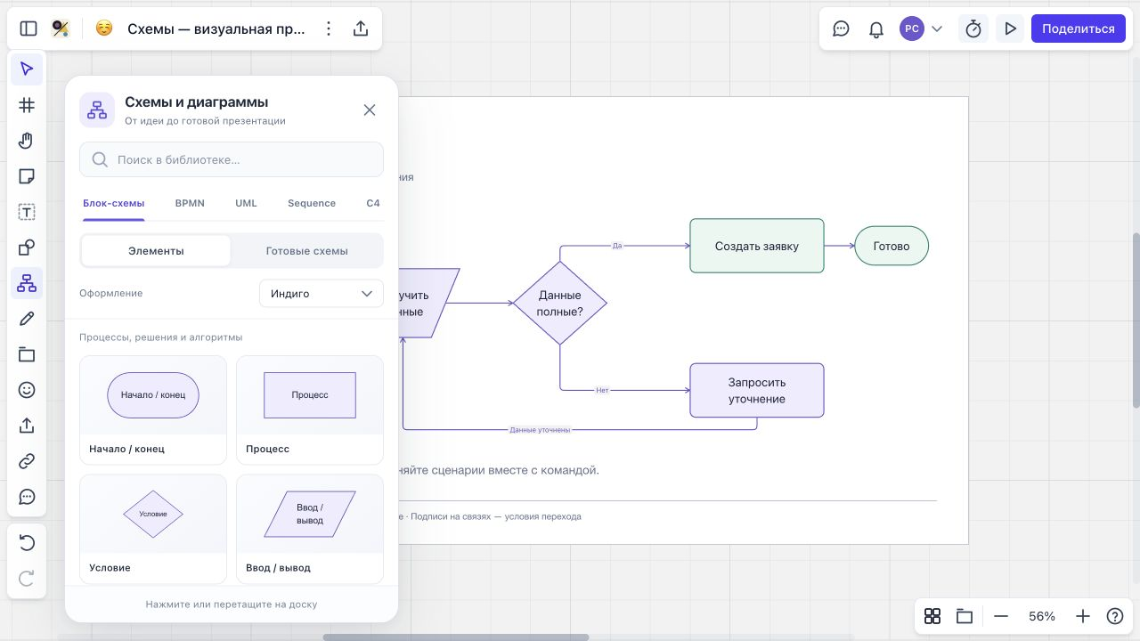
Task: Switch to the Sequence tab
Action: [312, 203]
